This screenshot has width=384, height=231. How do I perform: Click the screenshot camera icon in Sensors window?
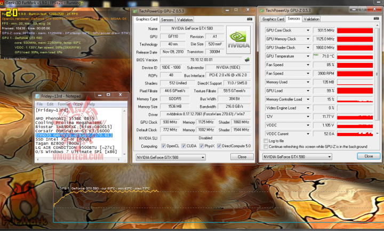tap(376, 18)
